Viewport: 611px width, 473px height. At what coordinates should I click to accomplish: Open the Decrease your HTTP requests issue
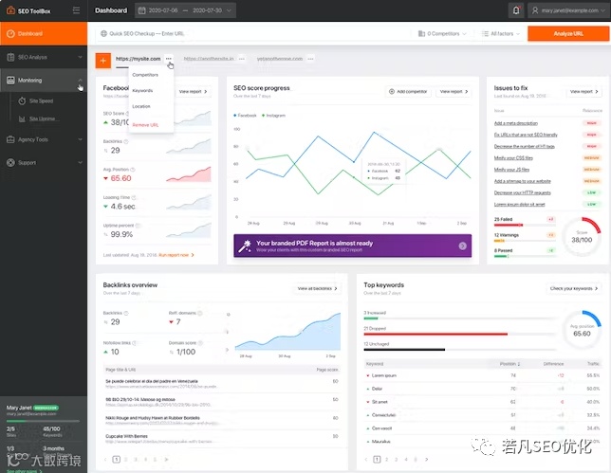[x=522, y=192]
